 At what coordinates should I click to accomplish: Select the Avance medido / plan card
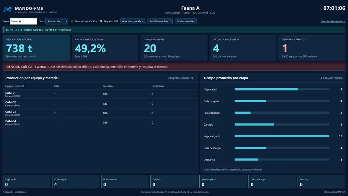click(105, 48)
